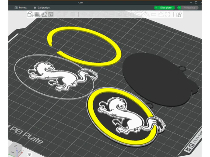This screenshot has height=157, width=210.
Task: Click the Arrange all objects icon
Action: [51, 14]
